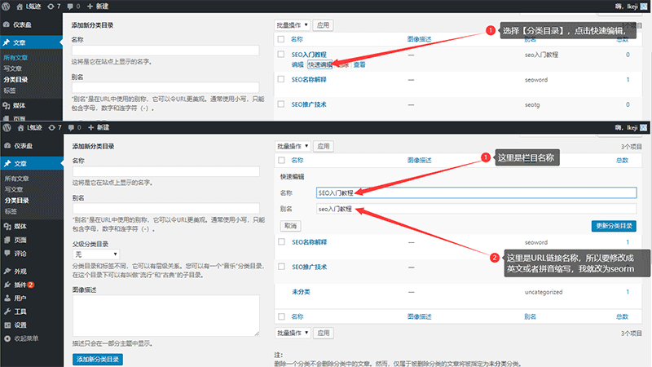Screen dimensions: 652x367
Task: Click 快速编辑 under the SEO入门教程 row
Action: click(320, 64)
